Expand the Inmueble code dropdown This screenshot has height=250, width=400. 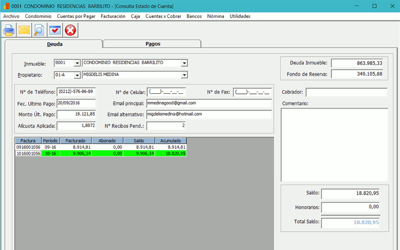77,63
